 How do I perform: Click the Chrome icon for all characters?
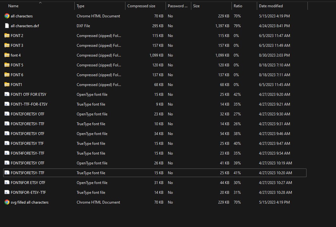pos(7,16)
